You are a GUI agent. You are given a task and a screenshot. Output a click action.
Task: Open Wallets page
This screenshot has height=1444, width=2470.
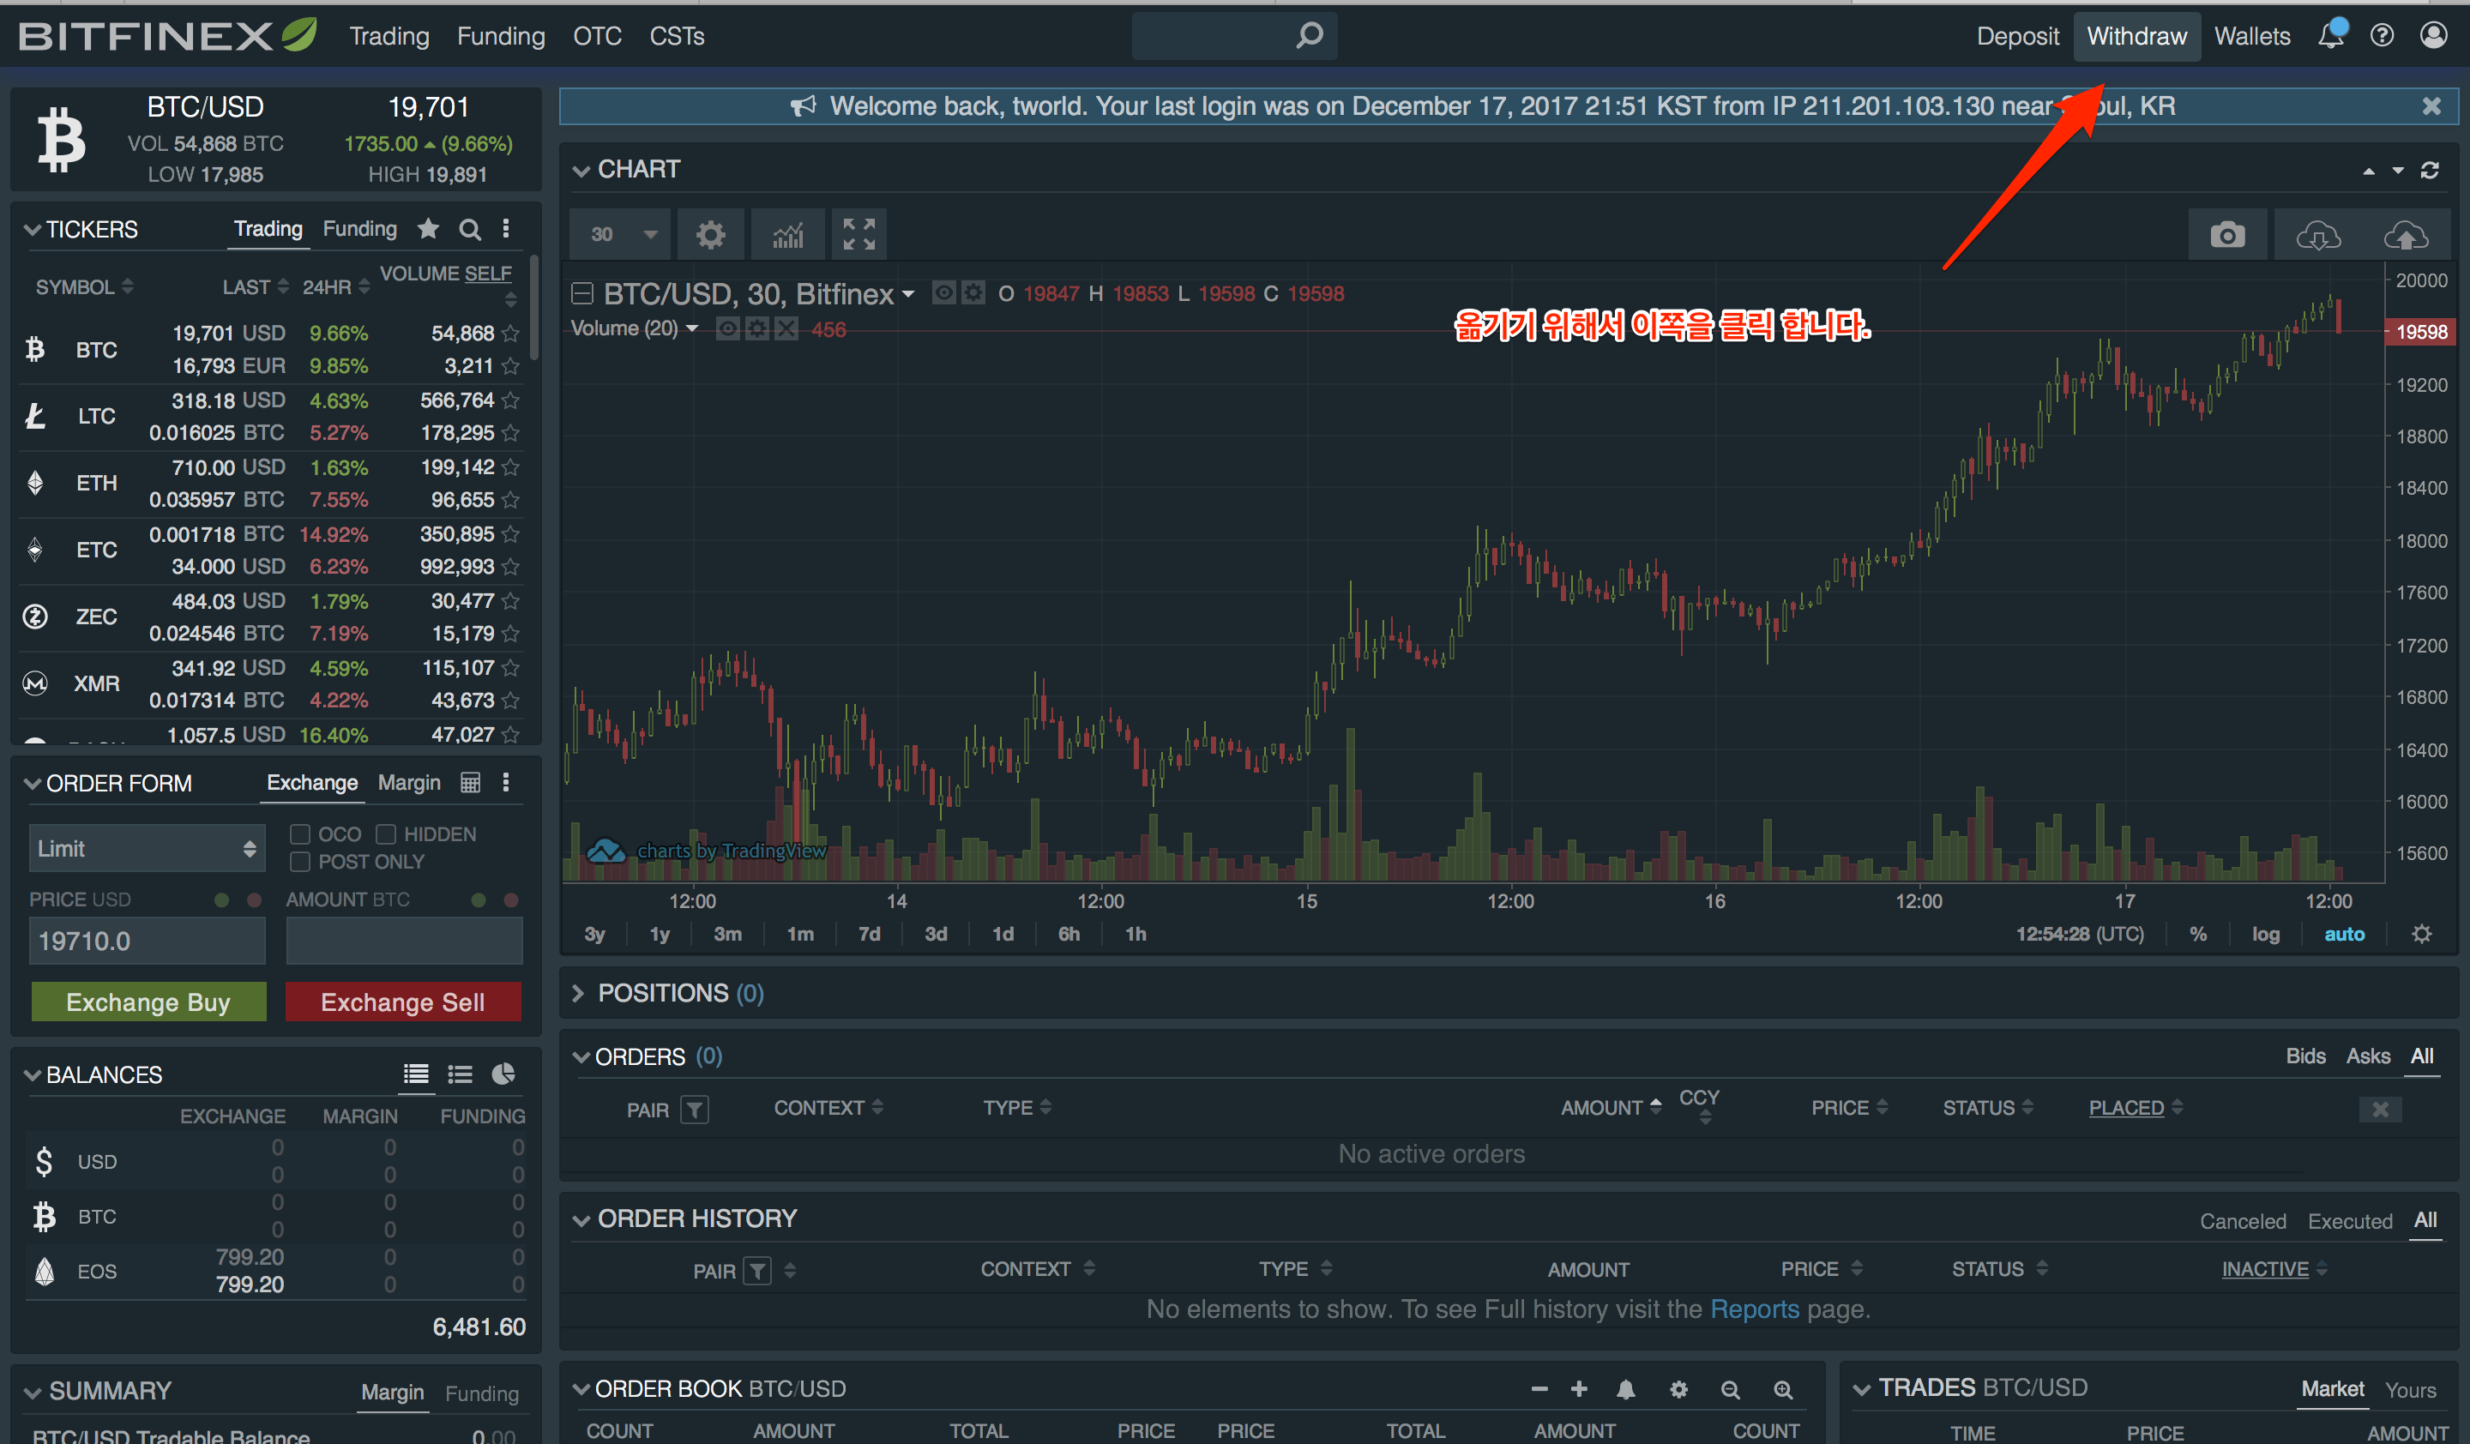[x=2252, y=36]
